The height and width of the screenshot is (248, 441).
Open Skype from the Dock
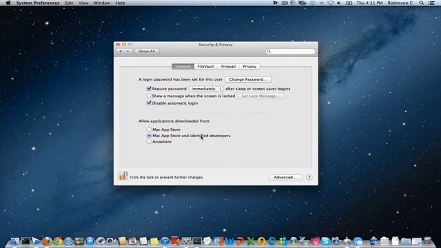[x=325, y=241]
